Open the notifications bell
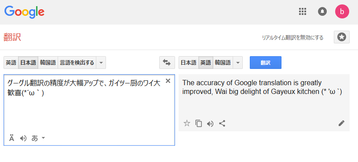The width and height of the screenshot is (358, 162). (x=322, y=11)
